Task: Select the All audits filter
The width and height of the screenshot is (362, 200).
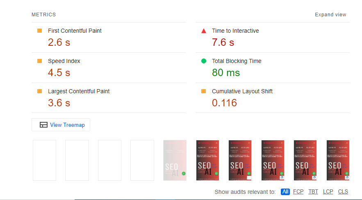Action: tap(285, 191)
